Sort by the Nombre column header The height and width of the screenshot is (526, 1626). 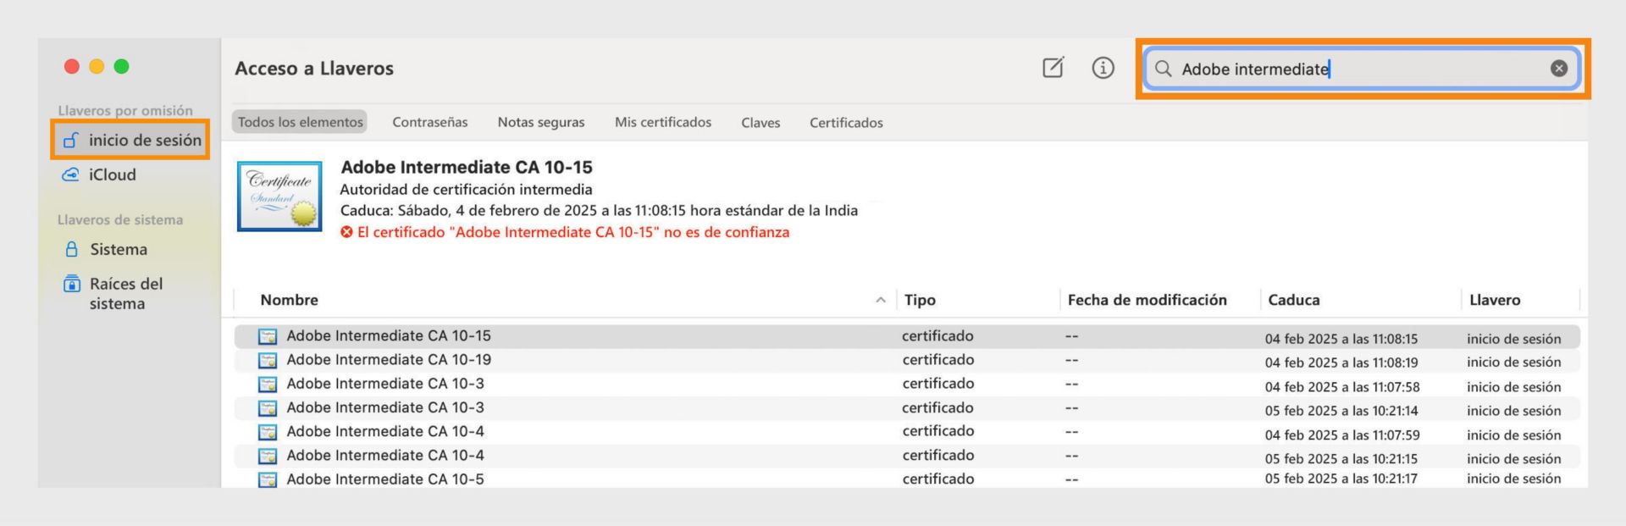click(289, 300)
